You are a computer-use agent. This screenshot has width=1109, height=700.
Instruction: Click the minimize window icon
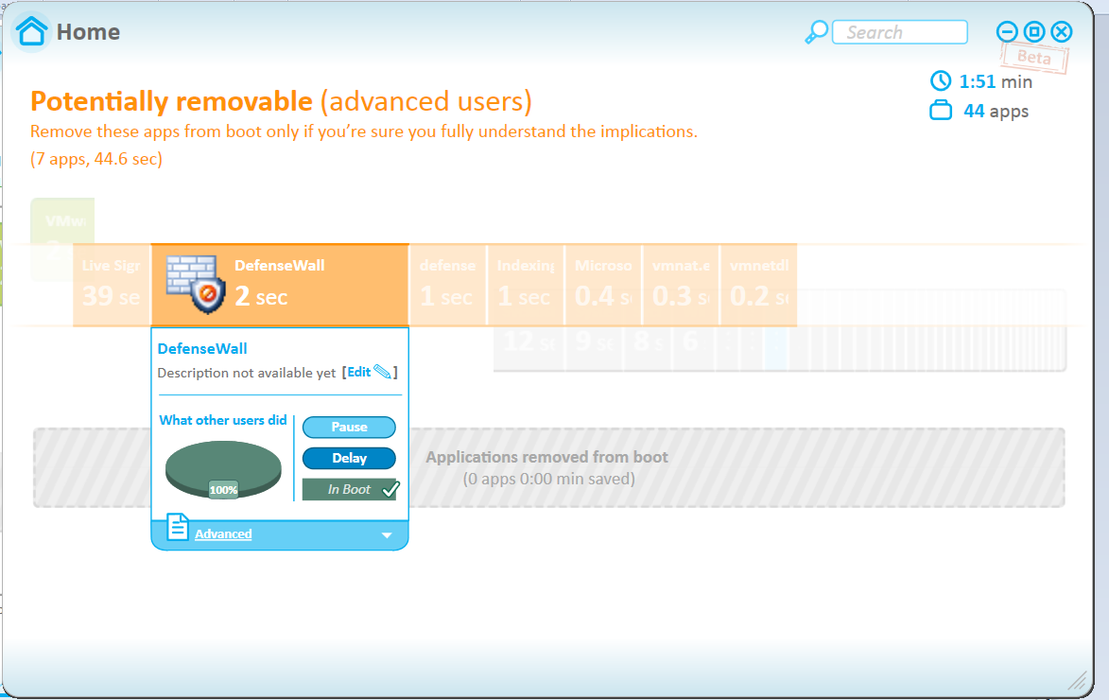(x=1007, y=32)
